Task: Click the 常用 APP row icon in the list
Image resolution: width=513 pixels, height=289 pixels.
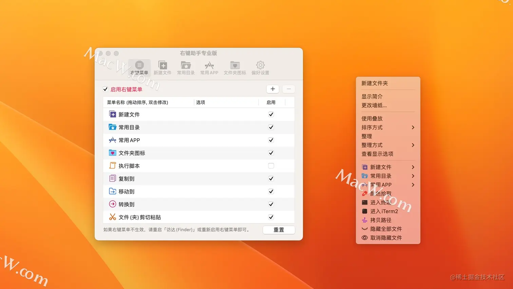Action: coord(112,140)
